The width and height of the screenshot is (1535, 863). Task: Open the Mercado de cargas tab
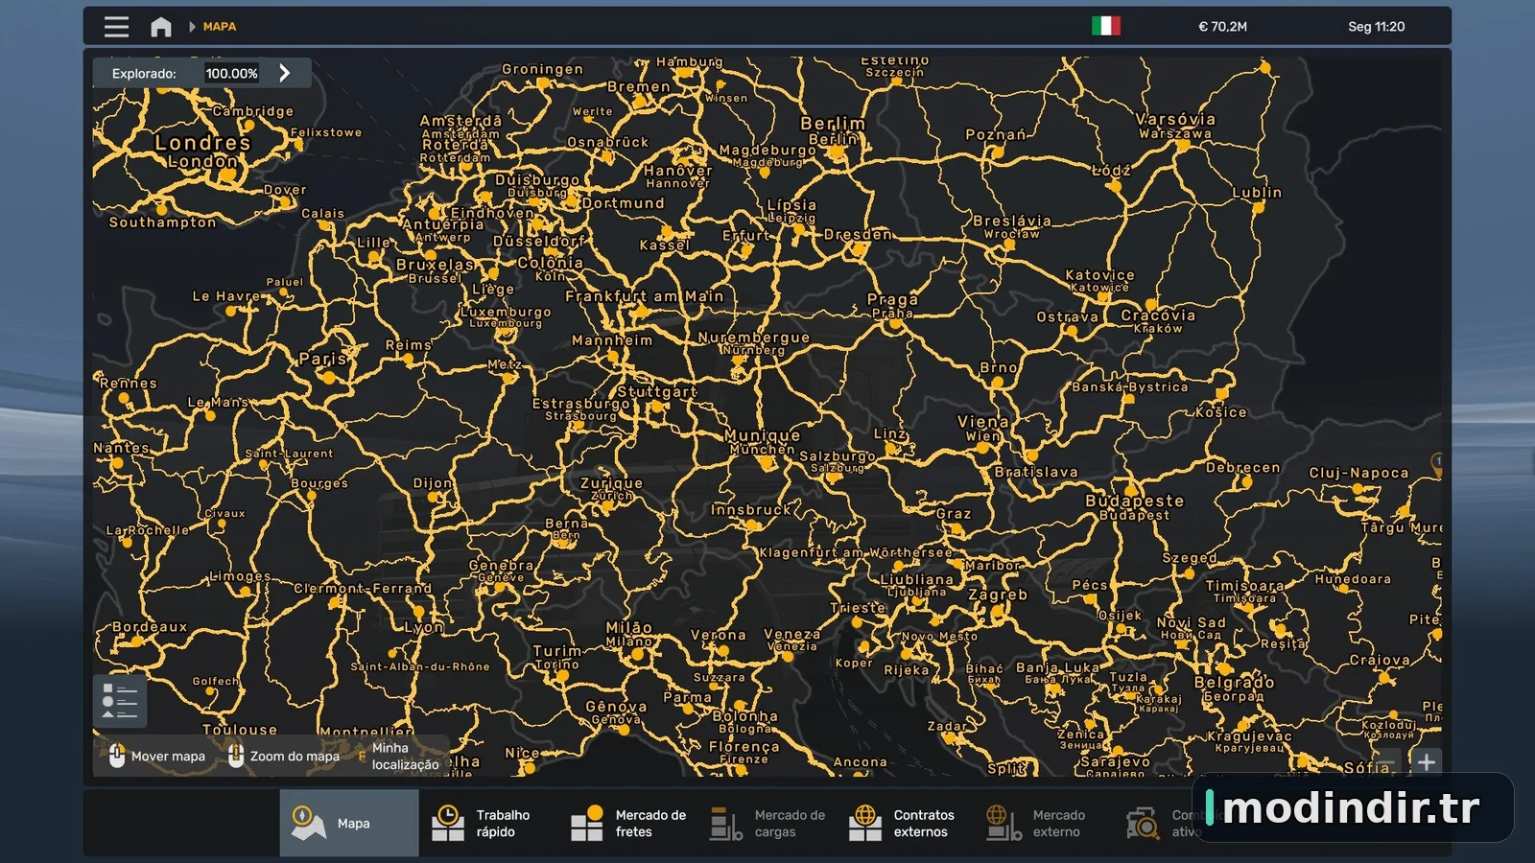(x=767, y=823)
